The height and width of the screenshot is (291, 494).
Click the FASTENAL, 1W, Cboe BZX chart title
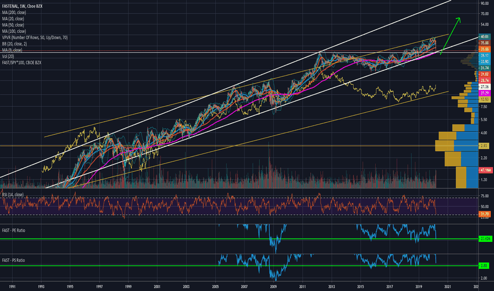pos(22,6)
